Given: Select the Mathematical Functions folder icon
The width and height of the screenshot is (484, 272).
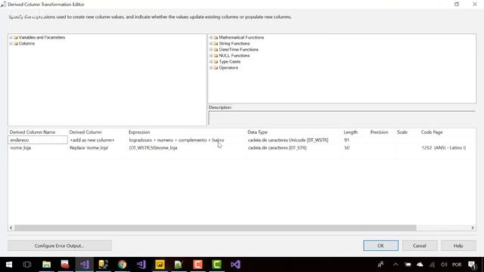Looking at the screenshot, I should [x=216, y=38].
